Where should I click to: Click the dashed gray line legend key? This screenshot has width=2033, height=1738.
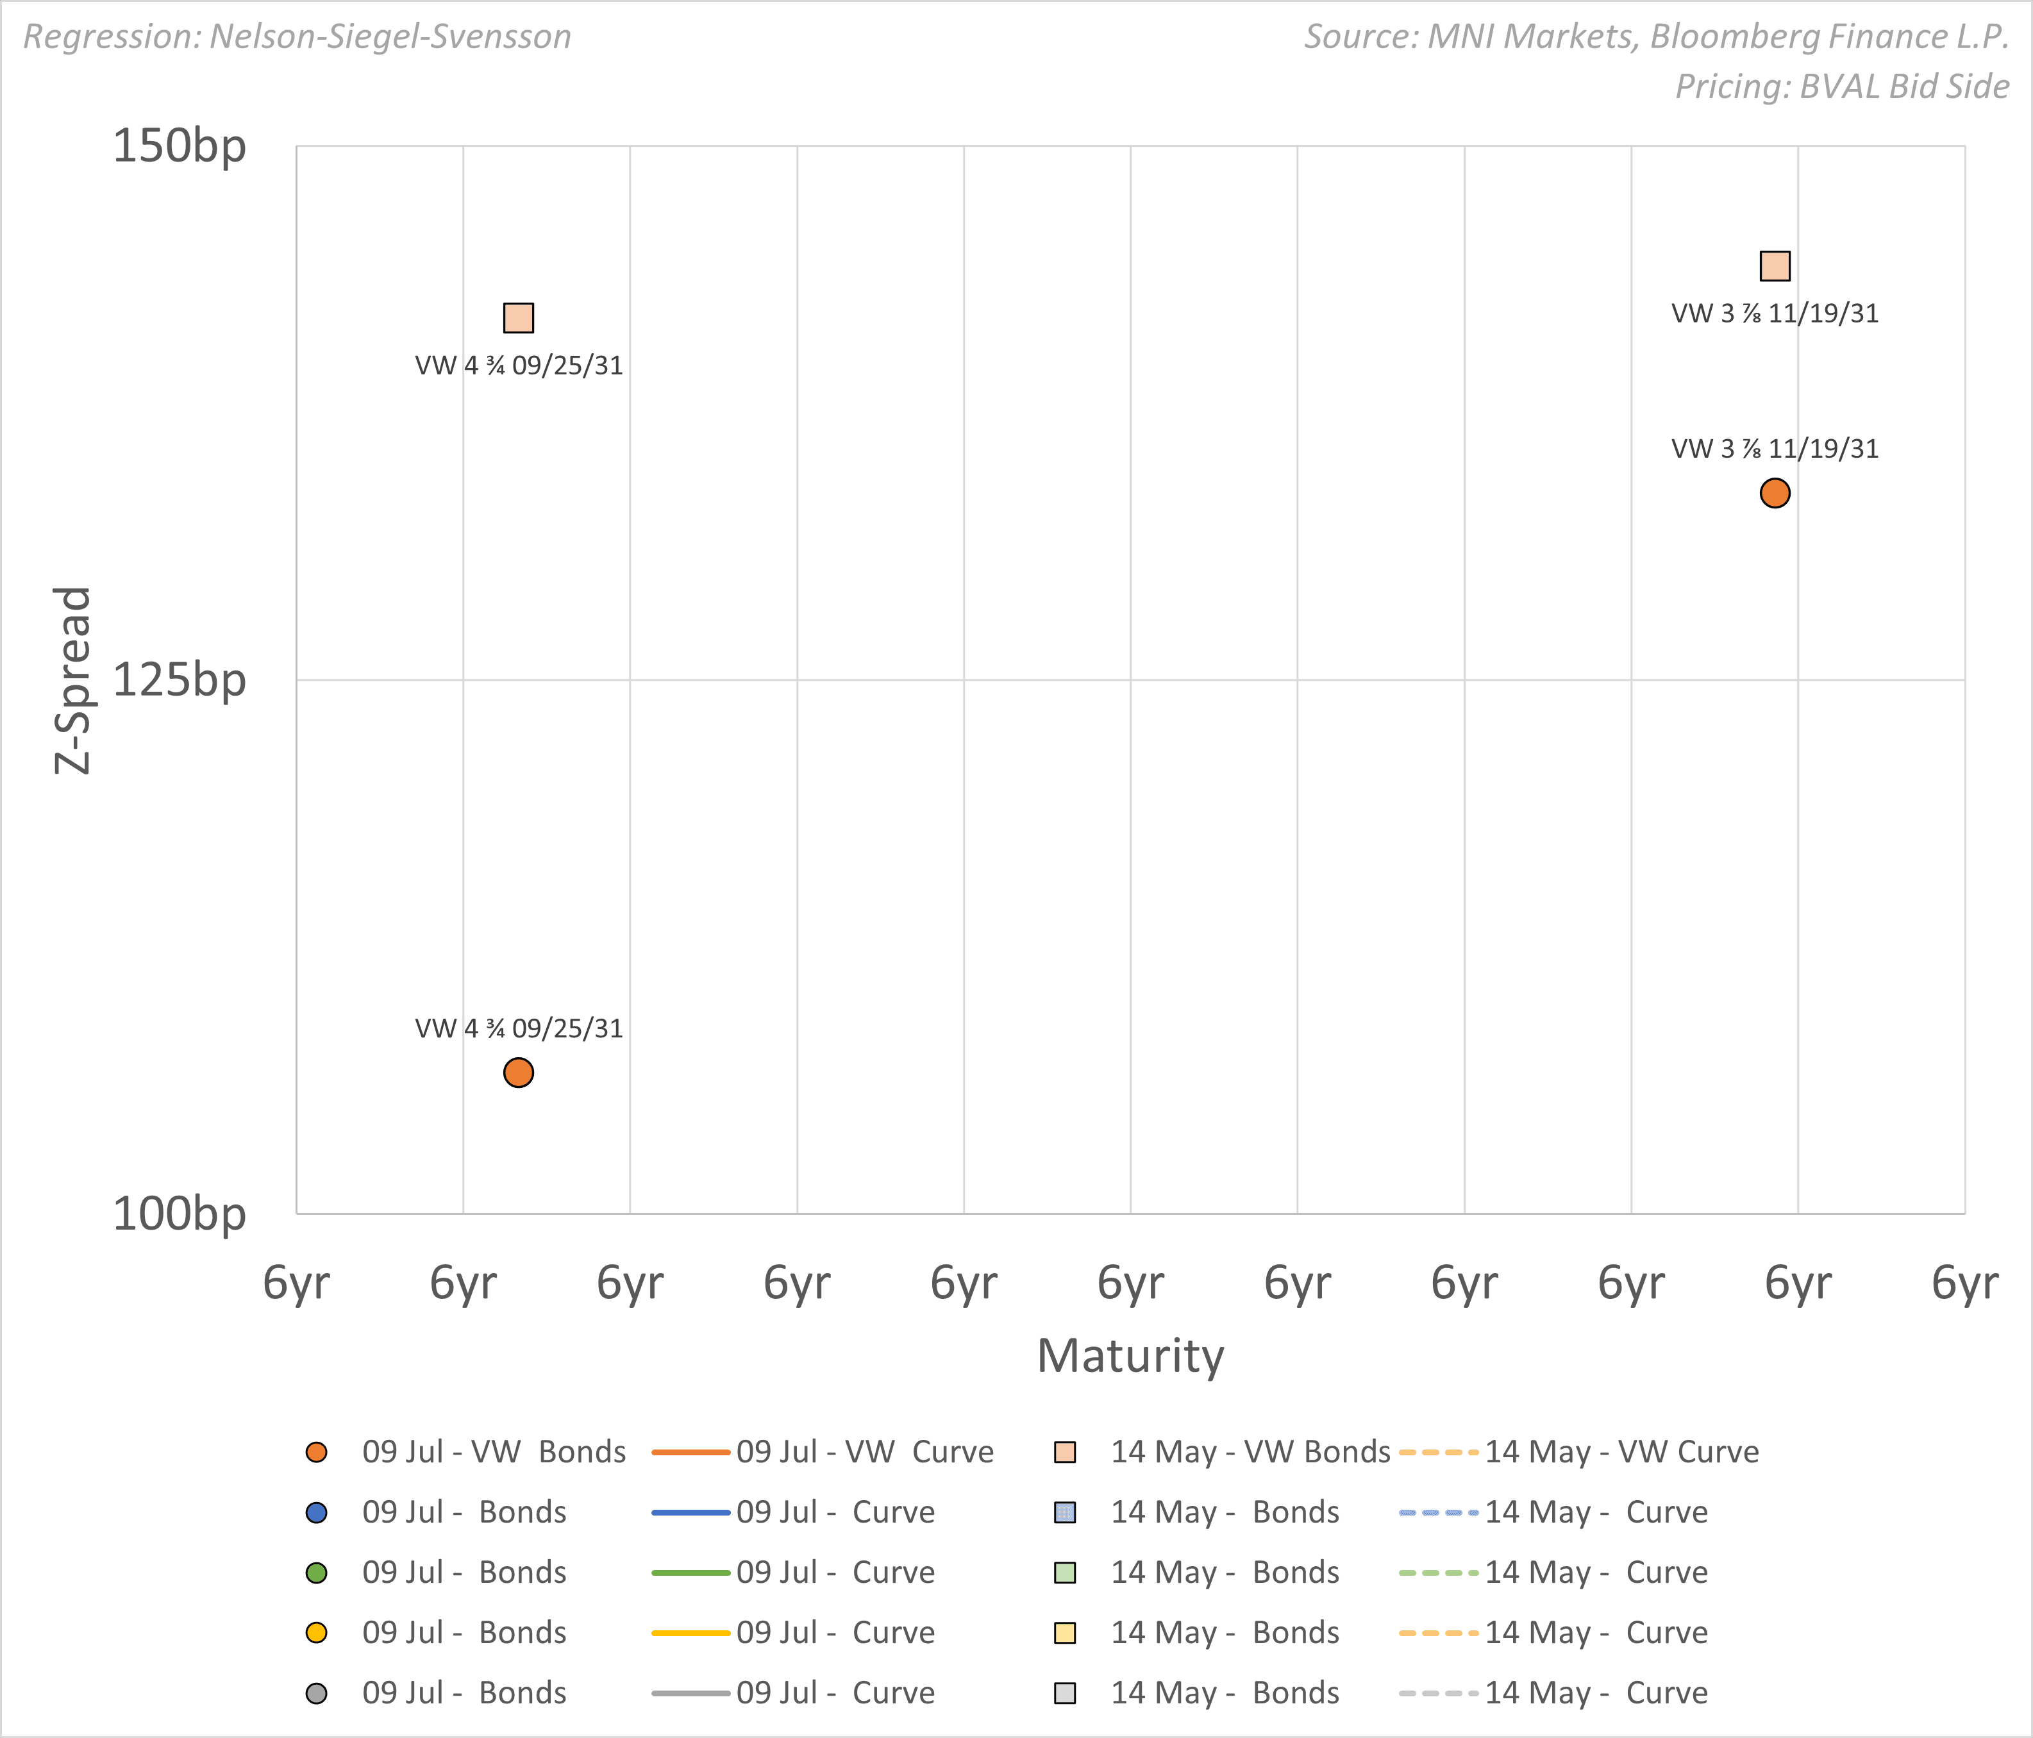click(x=1439, y=1694)
